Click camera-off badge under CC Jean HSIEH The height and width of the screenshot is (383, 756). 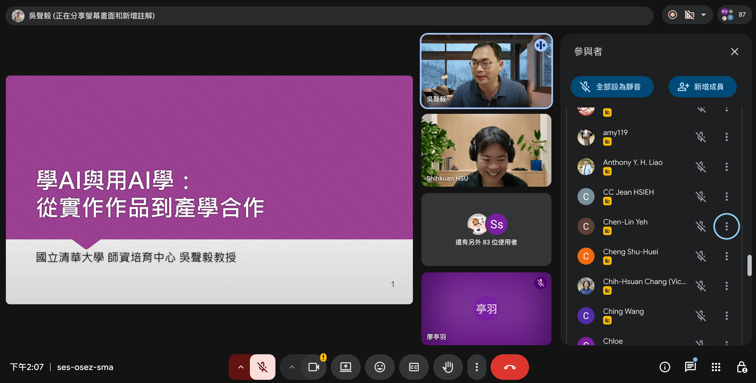607,201
